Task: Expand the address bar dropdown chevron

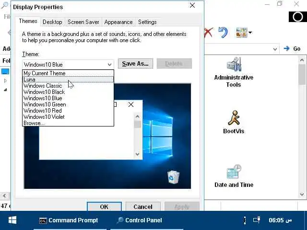Action: pyautogui.click(x=275, y=49)
